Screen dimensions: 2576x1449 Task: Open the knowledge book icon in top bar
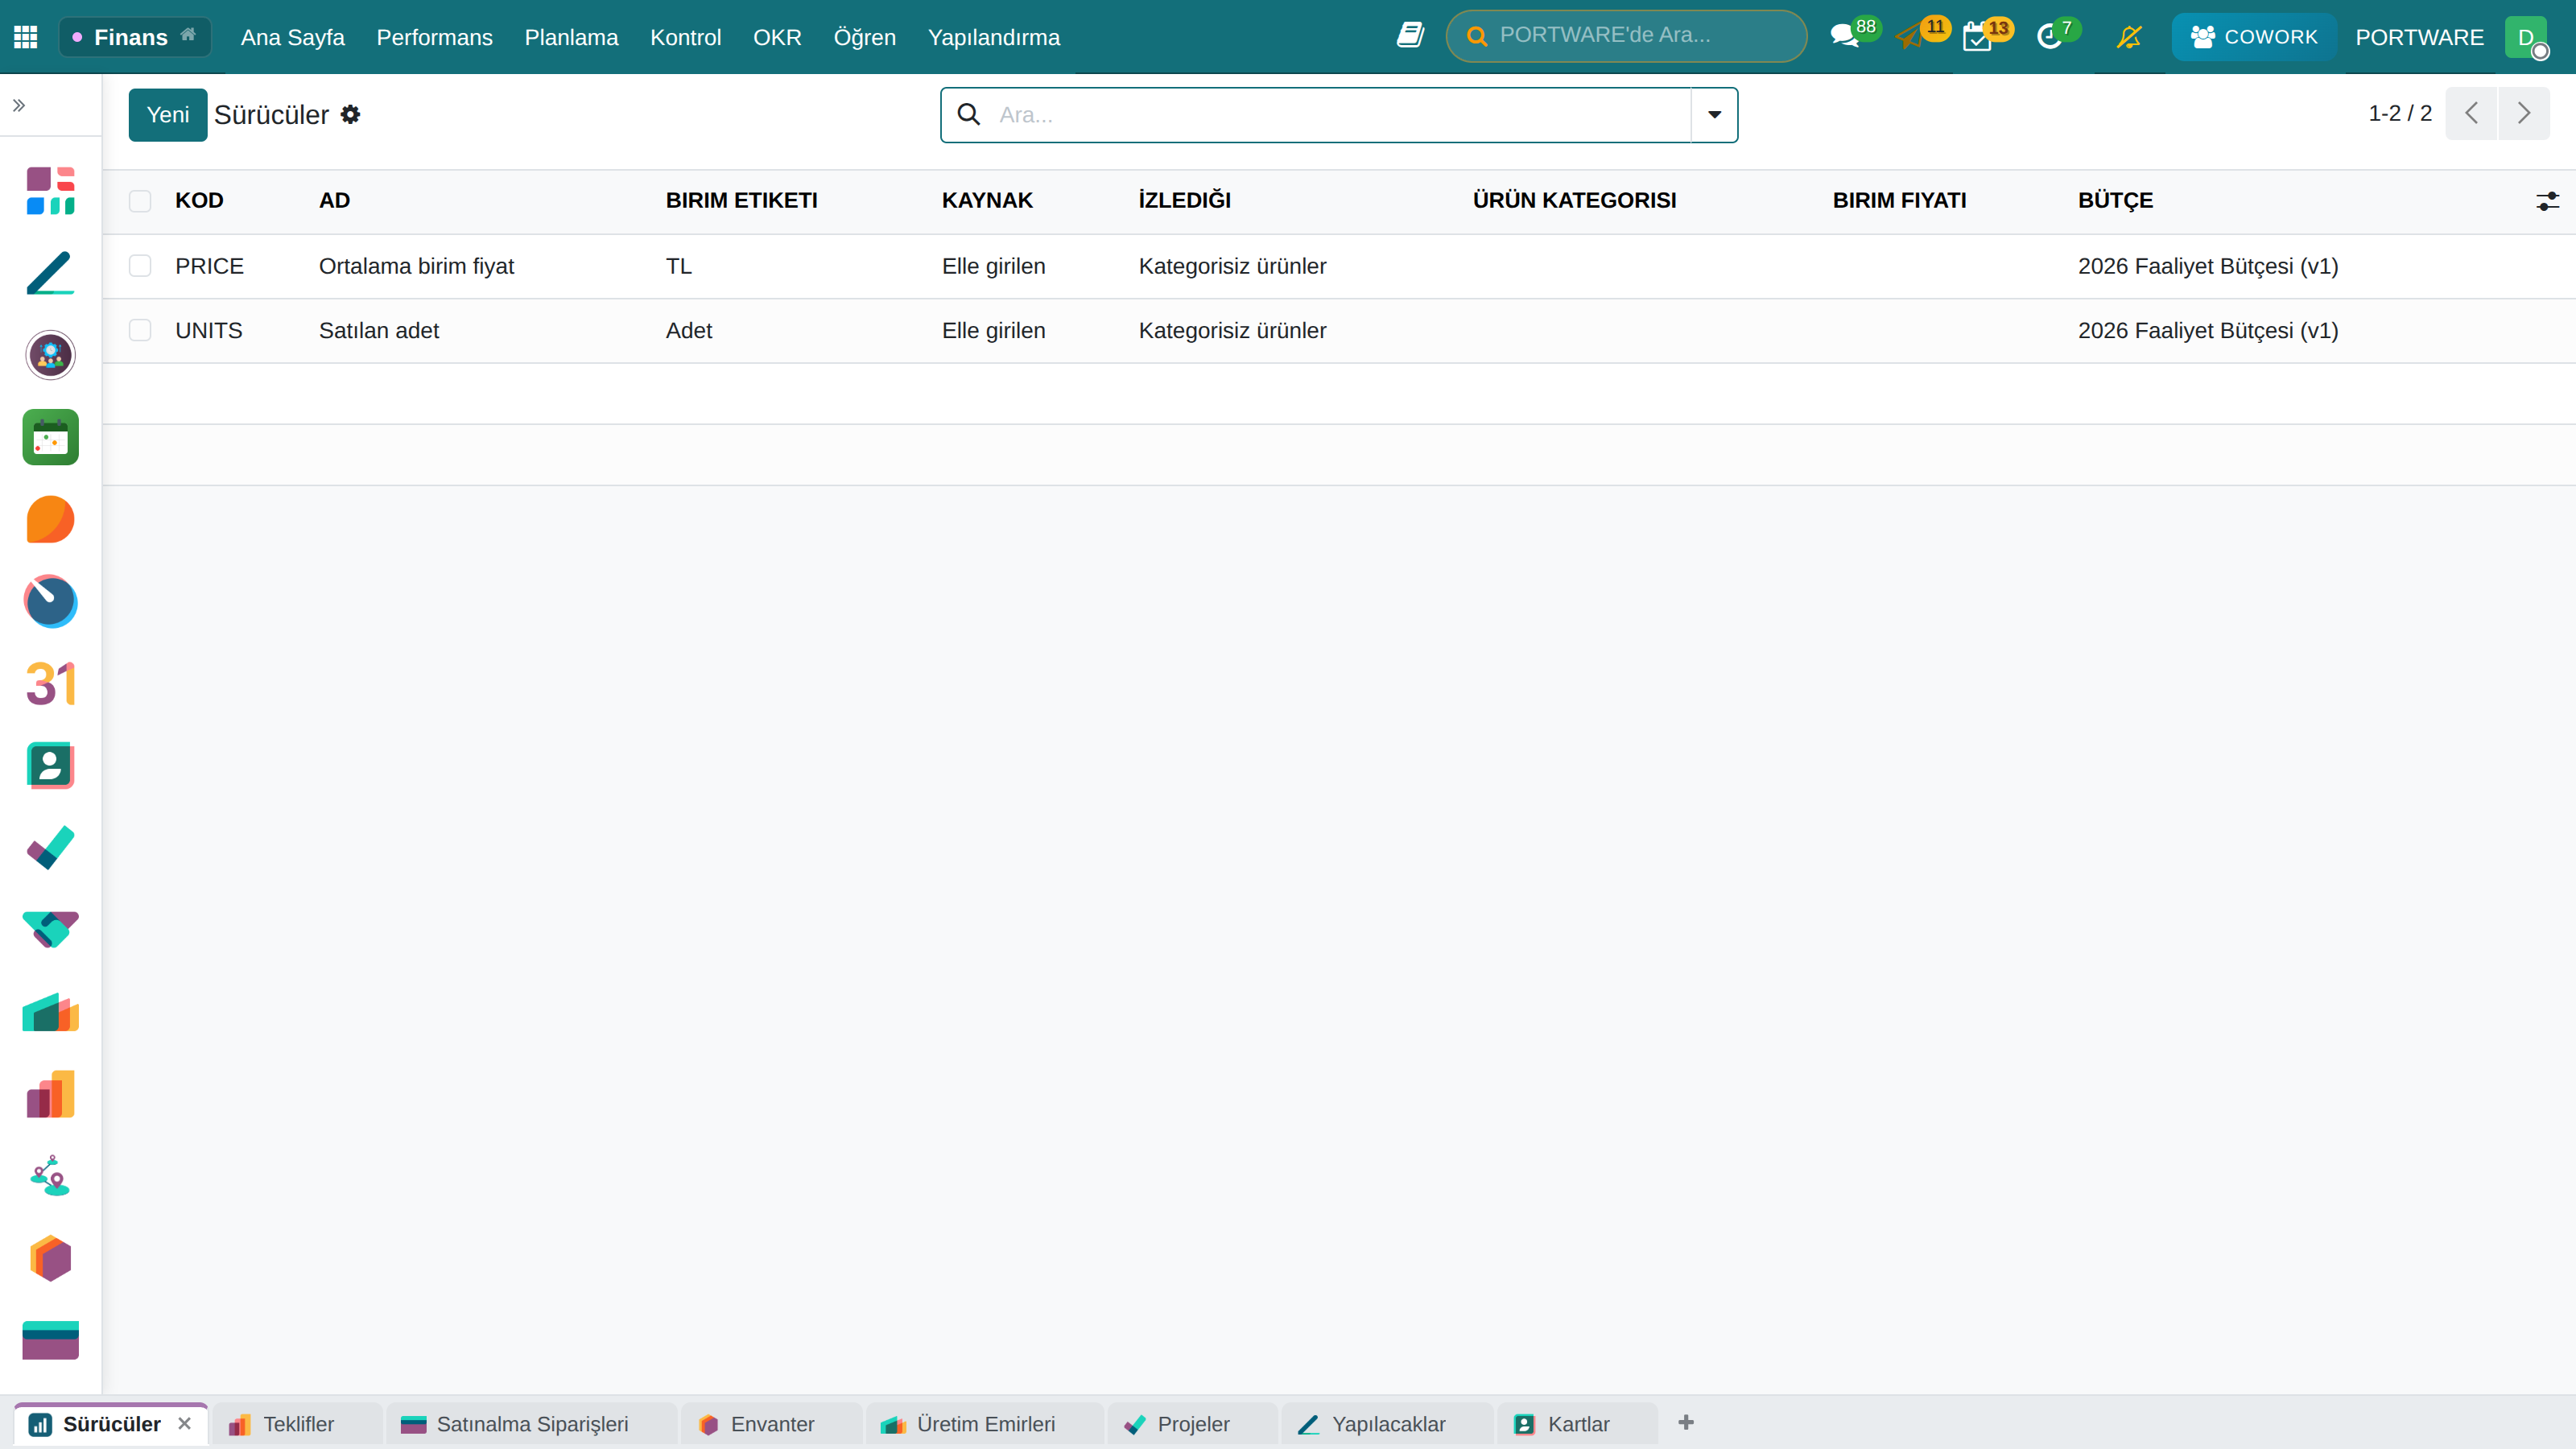[x=1410, y=36]
